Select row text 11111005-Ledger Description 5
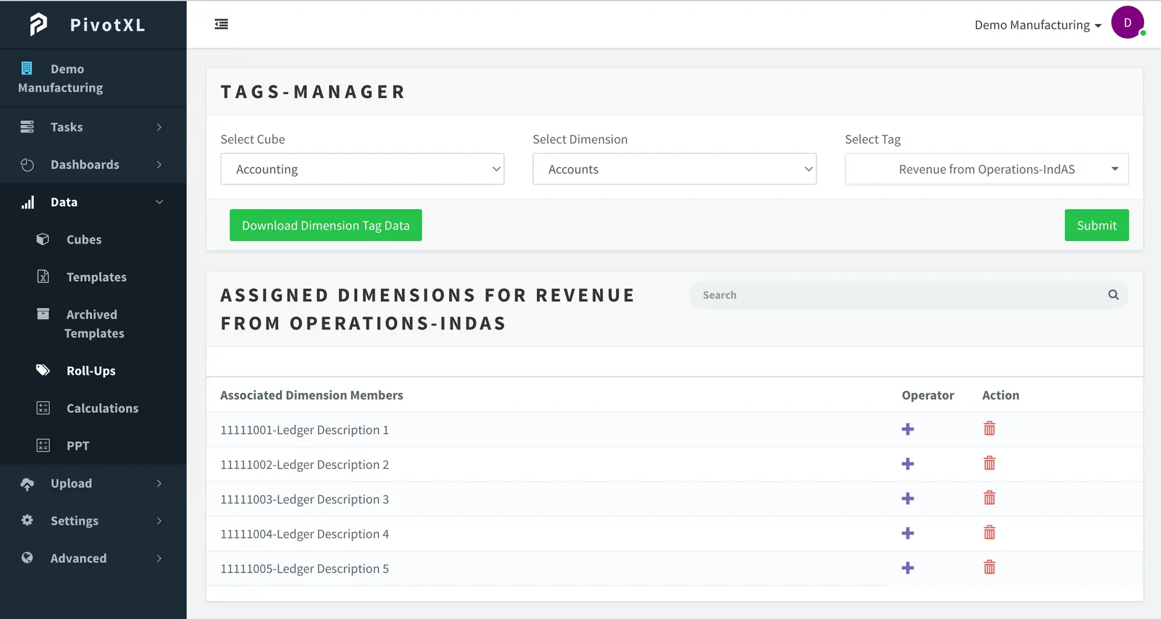1161x619 pixels. 304,569
